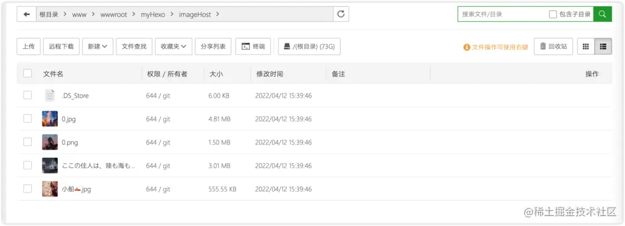The height and width of the screenshot is (226, 625).
Task: Click the green search magnifier button
Action: point(602,14)
